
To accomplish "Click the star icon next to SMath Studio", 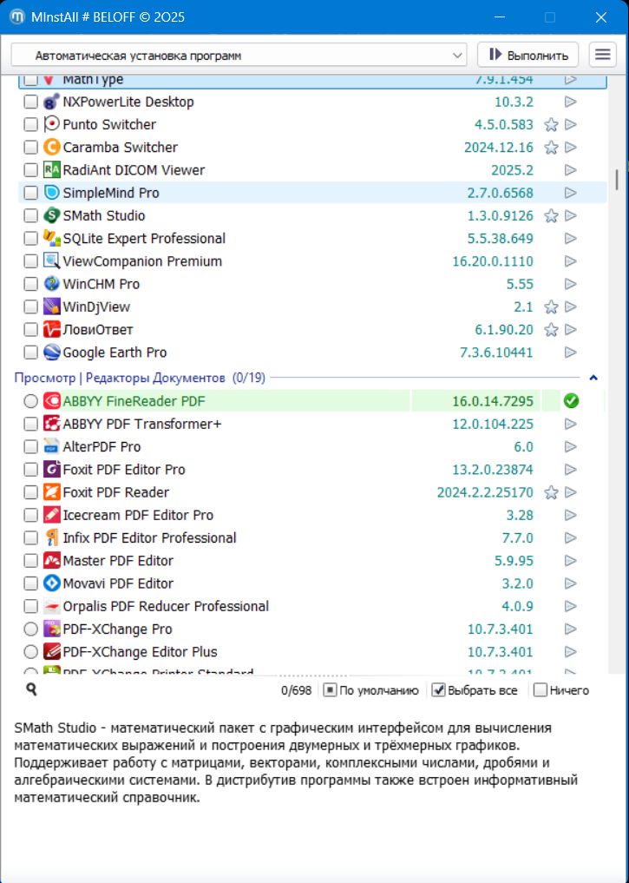I will [550, 216].
